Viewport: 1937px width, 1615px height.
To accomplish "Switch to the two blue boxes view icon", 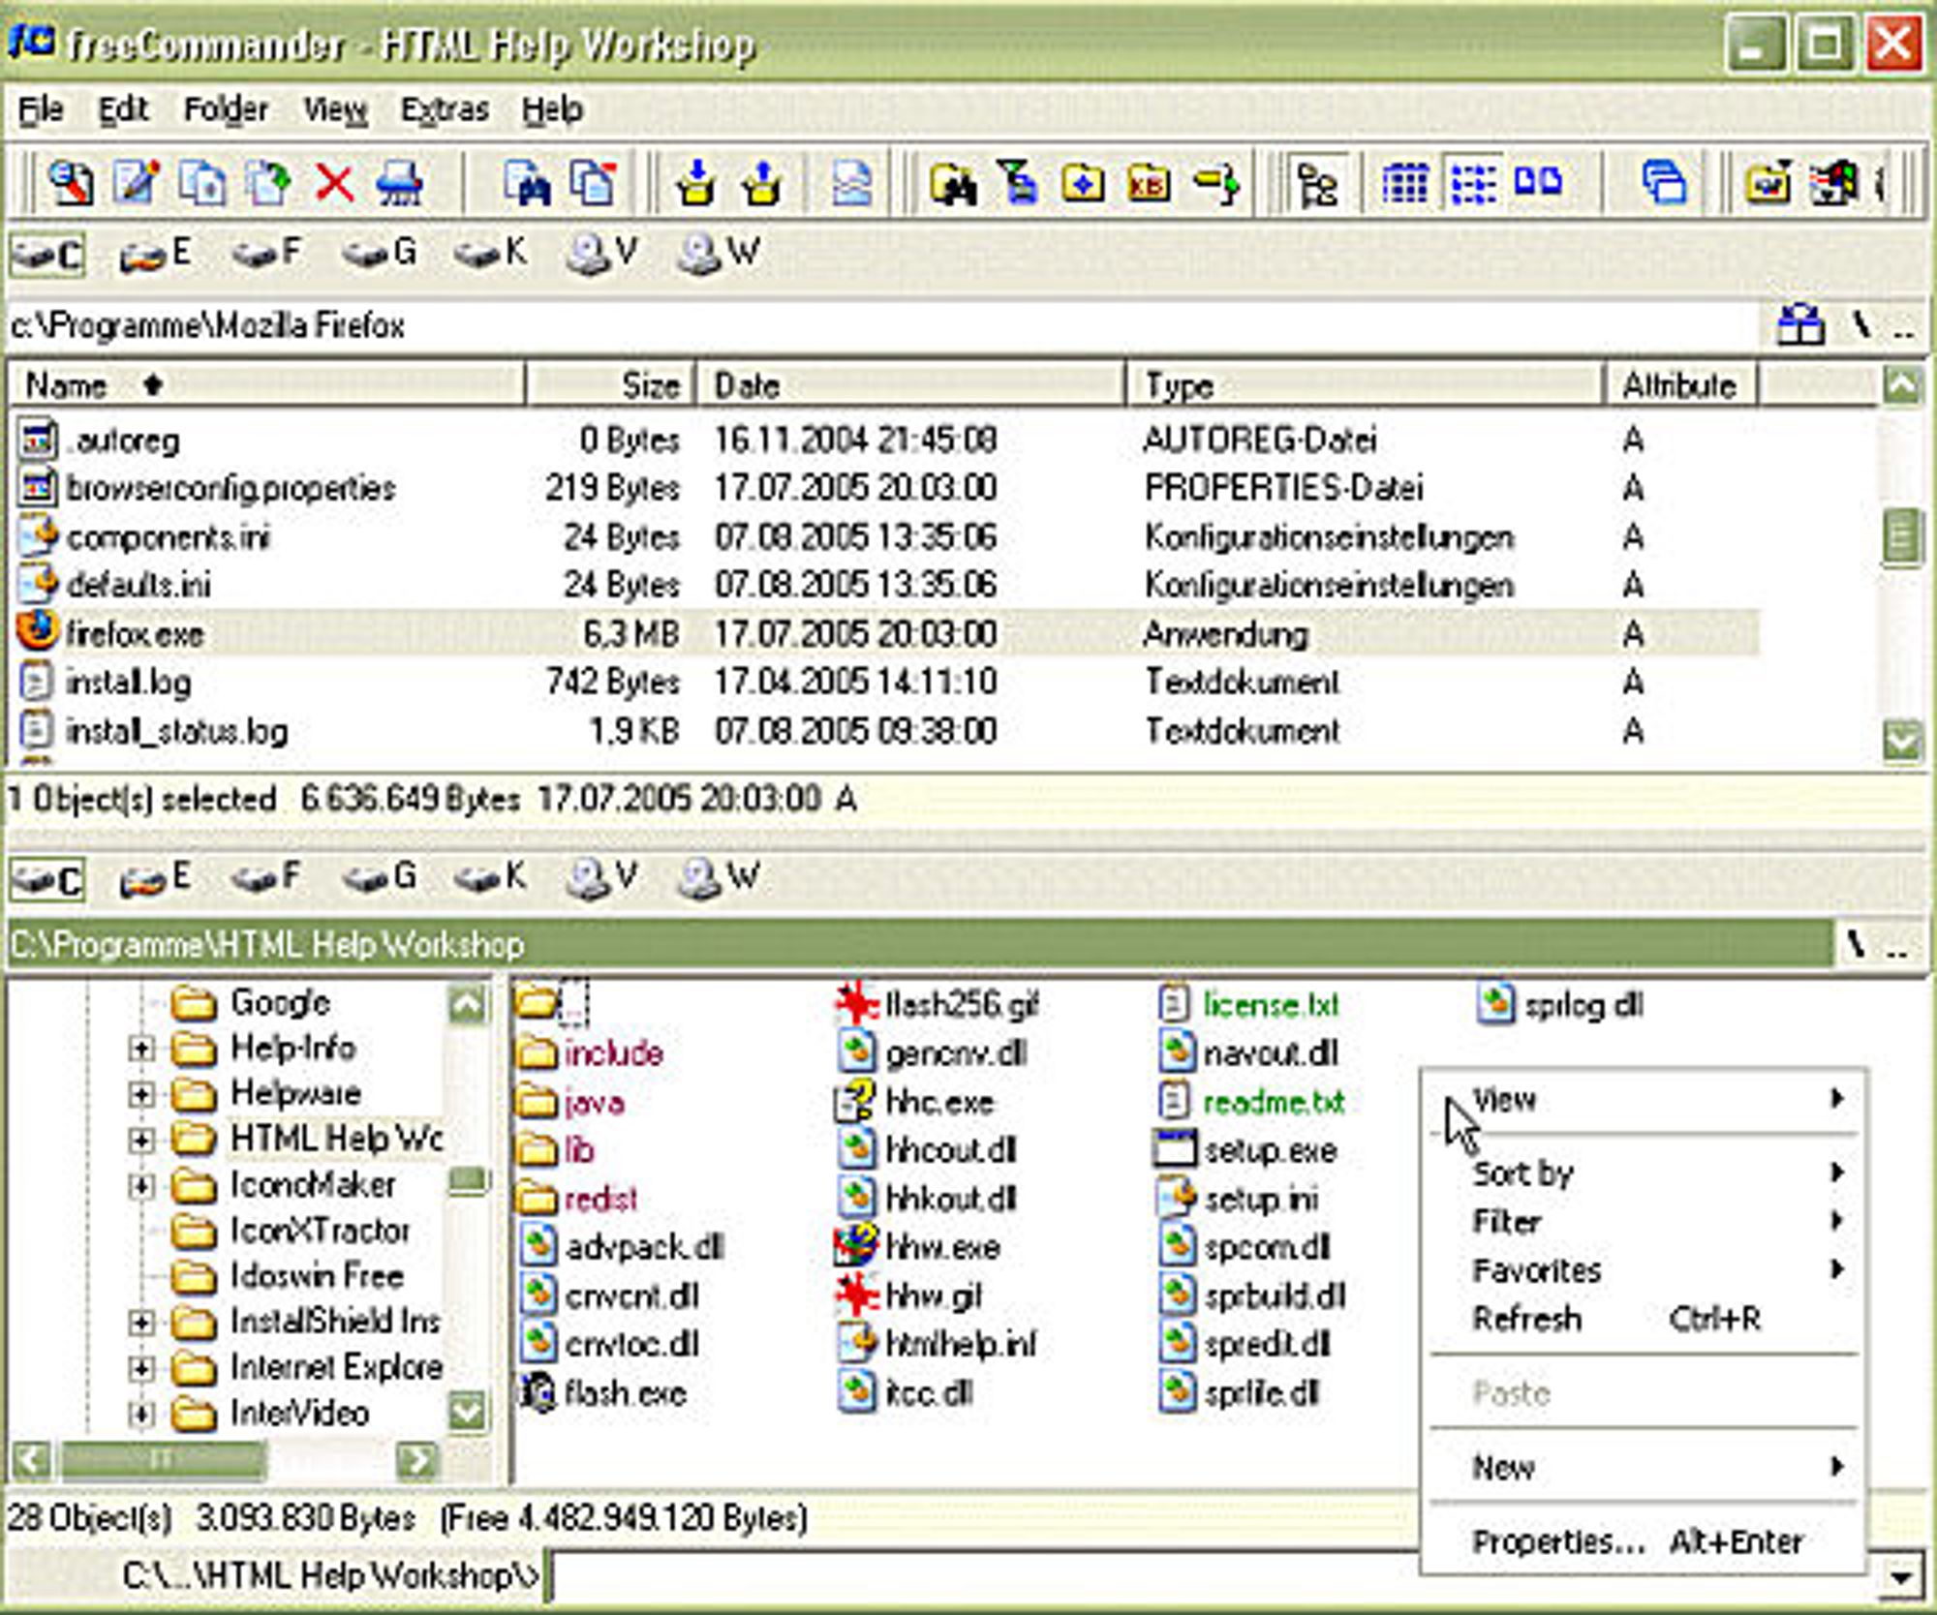I will point(1538,180).
